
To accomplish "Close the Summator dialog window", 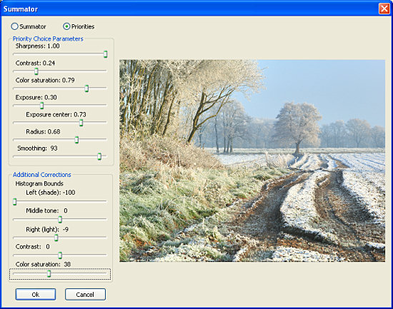I will [384, 9].
